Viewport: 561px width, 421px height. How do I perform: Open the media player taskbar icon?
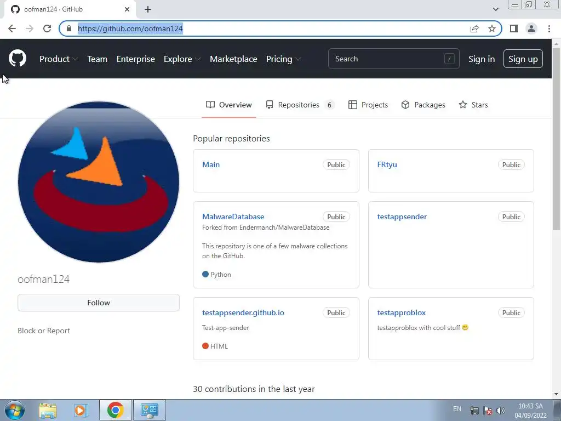coord(81,410)
